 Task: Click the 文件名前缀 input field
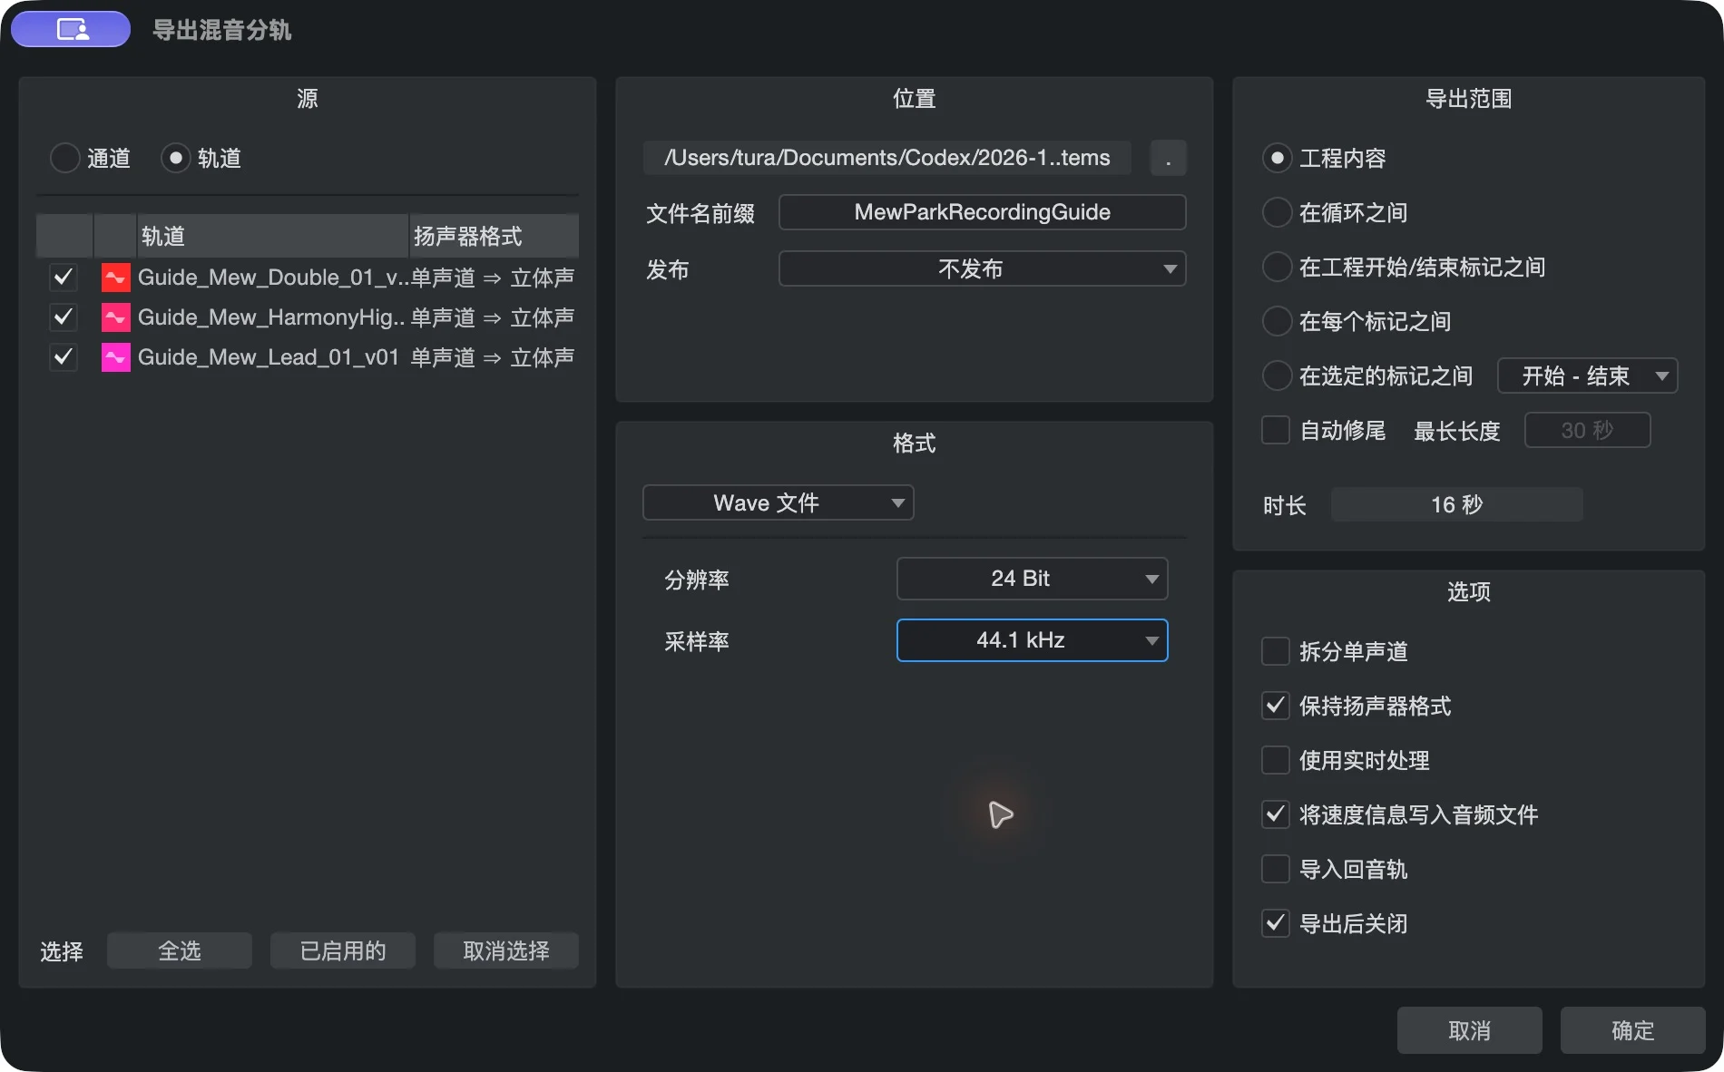983,212
